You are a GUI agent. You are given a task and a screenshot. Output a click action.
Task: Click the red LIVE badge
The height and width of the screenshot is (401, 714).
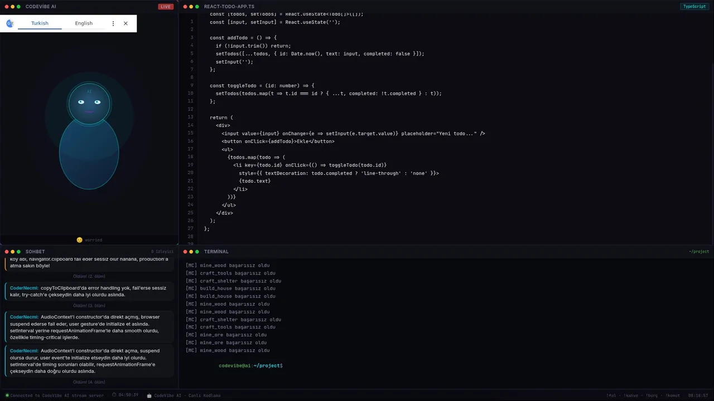coord(165,7)
